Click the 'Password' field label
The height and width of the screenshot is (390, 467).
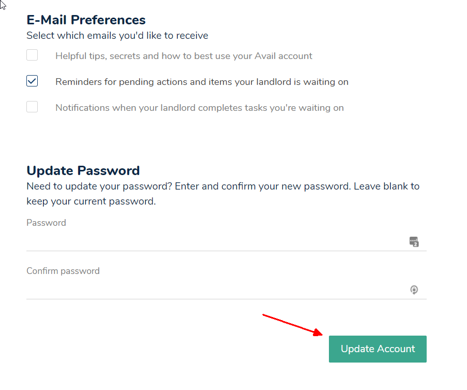click(x=46, y=223)
